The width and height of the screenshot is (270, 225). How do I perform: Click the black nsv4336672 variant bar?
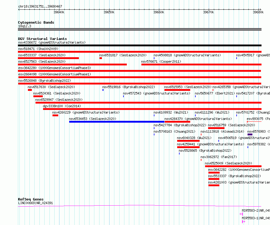point(140,45)
